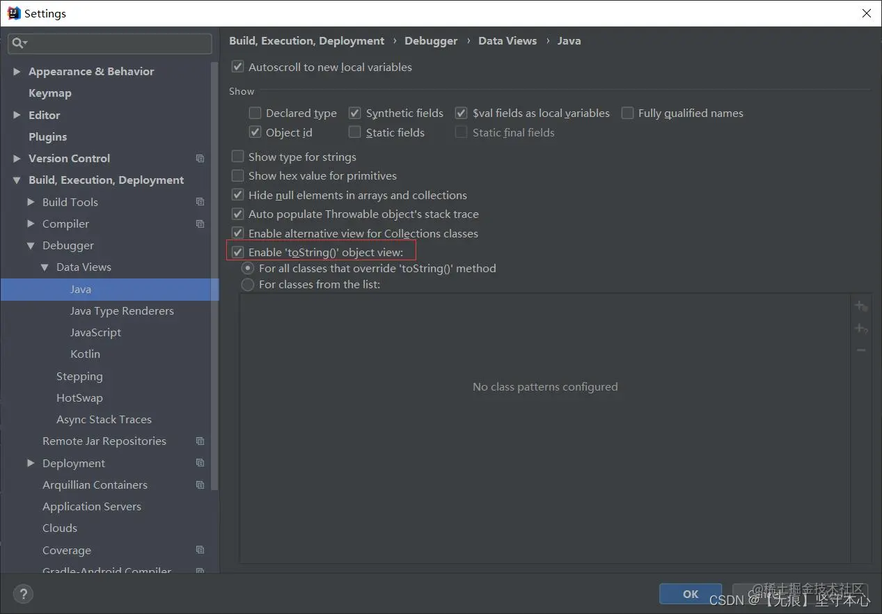The height and width of the screenshot is (614, 882).
Task: Check Show type for strings
Action: (238, 157)
